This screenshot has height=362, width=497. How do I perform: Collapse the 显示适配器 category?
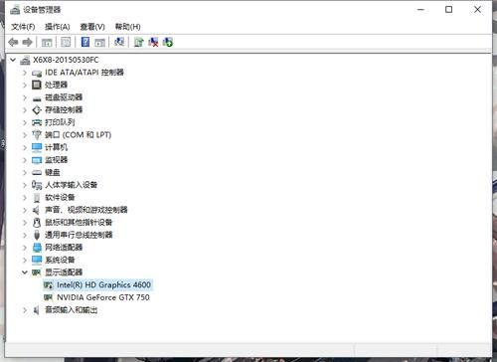[x=25, y=272]
